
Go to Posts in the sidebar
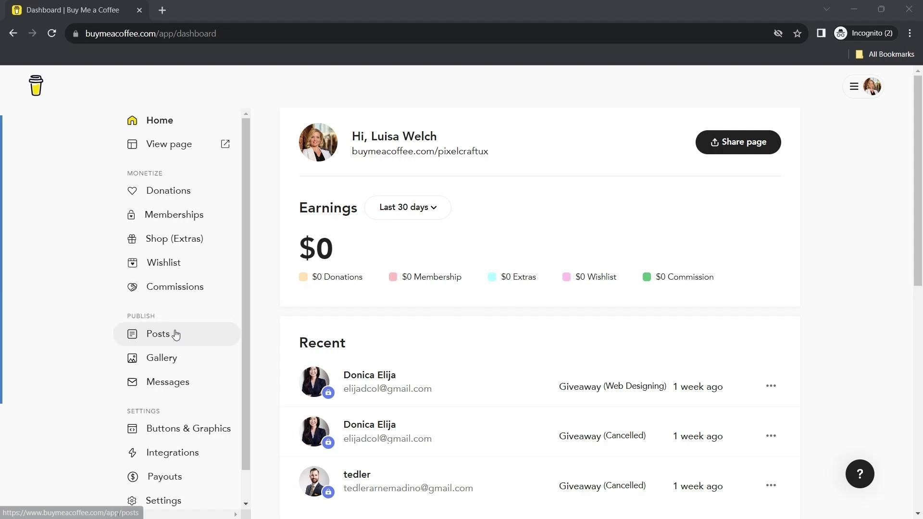click(158, 334)
